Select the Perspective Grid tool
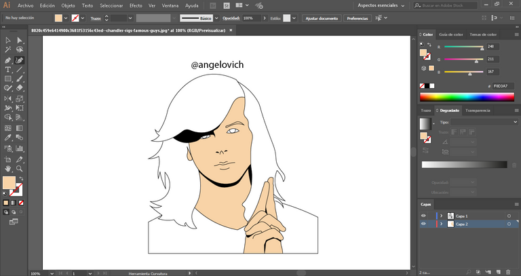 [20, 117]
